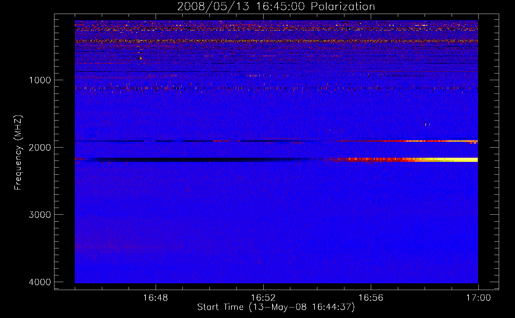Click the 16:48 time tick label
This screenshot has height=318, width=515.
coord(156,298)
